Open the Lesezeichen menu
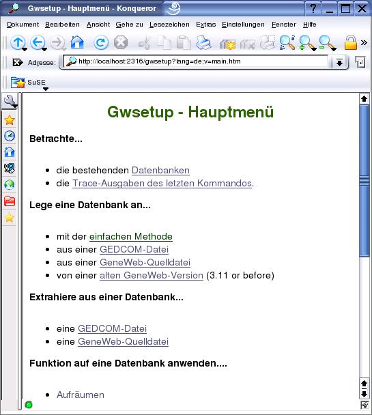Screen dimensions: 372x415 [169, 25]
